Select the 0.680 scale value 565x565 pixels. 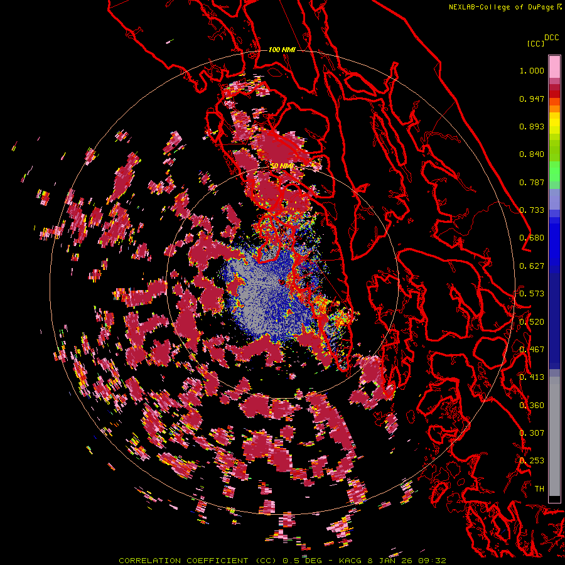(532, 238)
